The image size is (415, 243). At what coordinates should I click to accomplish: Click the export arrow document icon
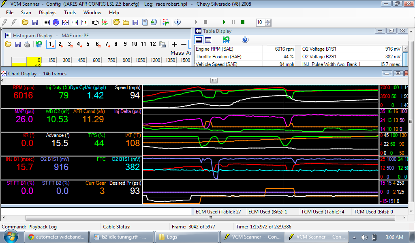tap(154, 22)
